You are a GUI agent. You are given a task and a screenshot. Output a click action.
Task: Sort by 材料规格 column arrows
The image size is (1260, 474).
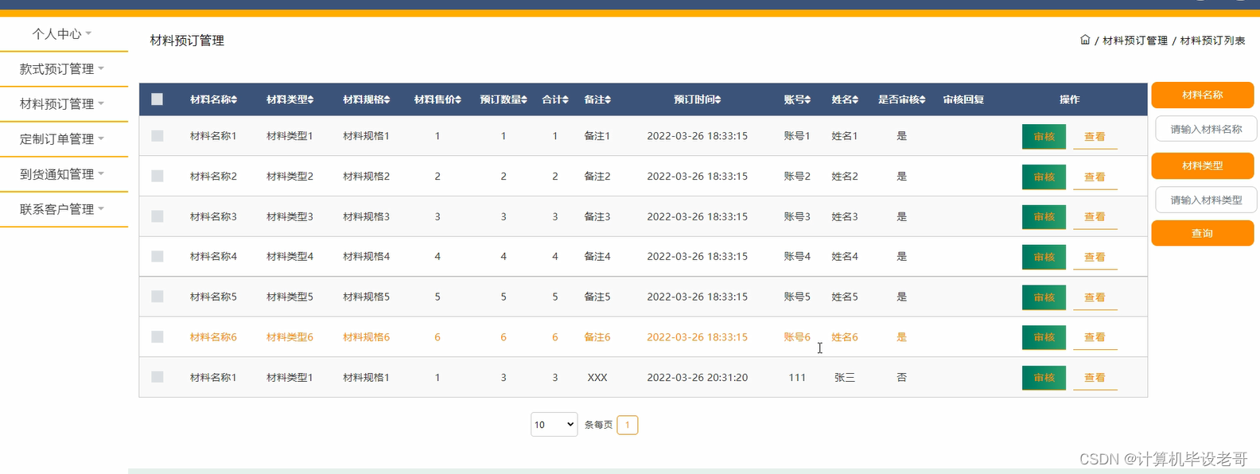(387, 100)
